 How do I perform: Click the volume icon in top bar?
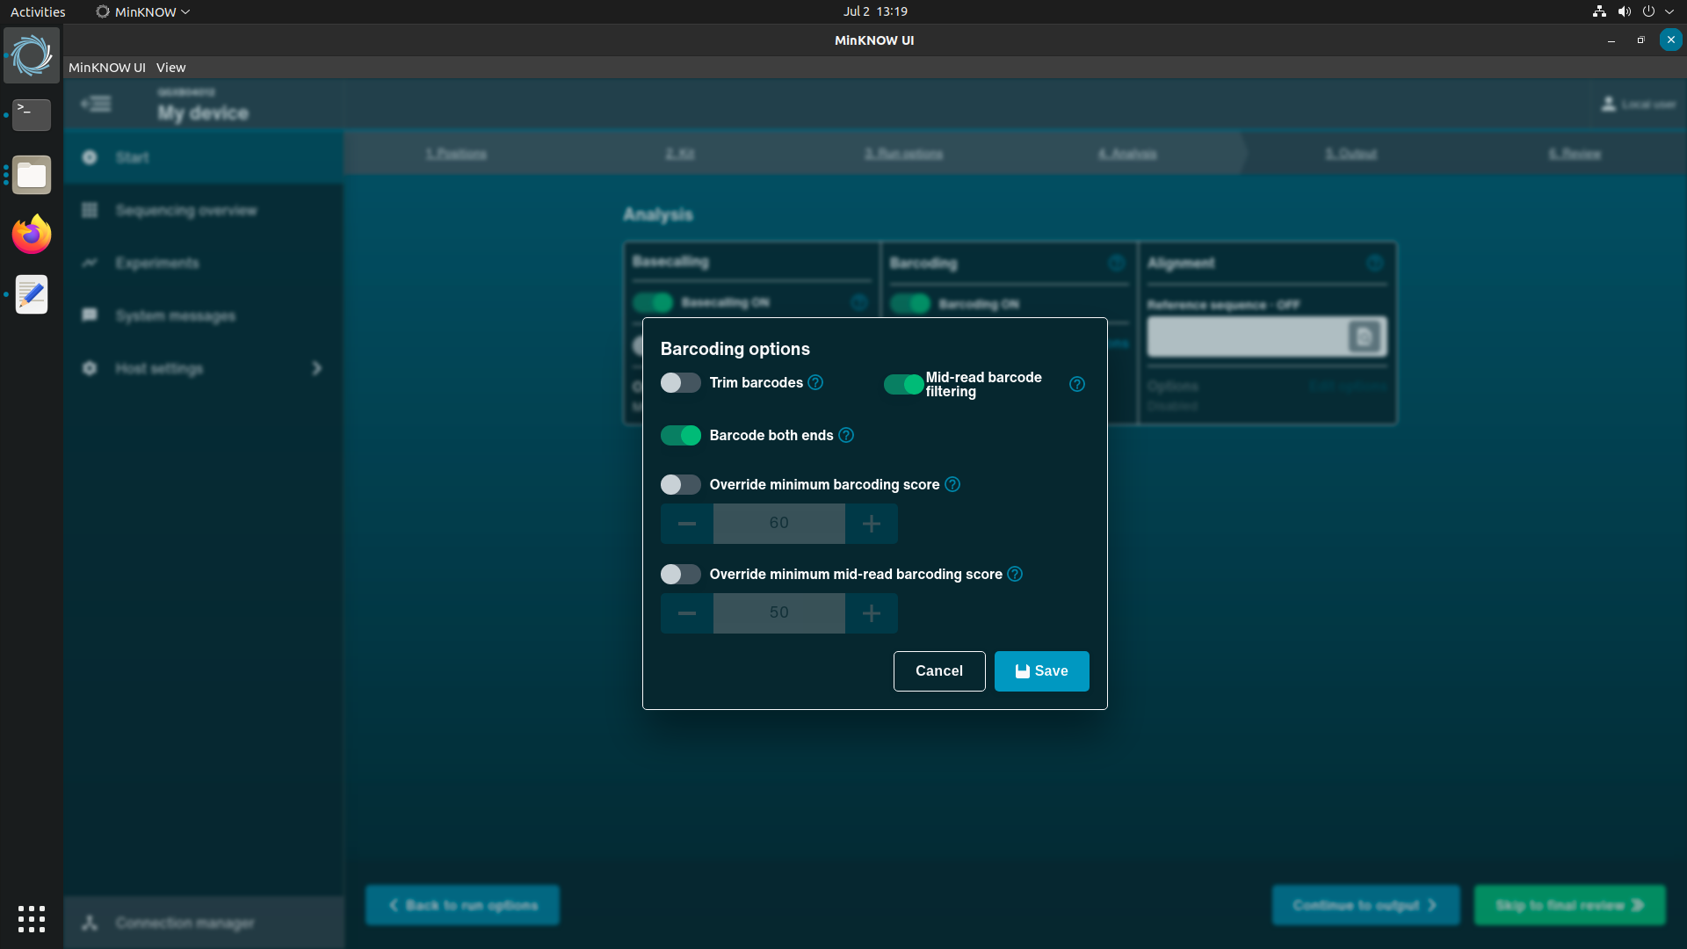pos(1625,11)
